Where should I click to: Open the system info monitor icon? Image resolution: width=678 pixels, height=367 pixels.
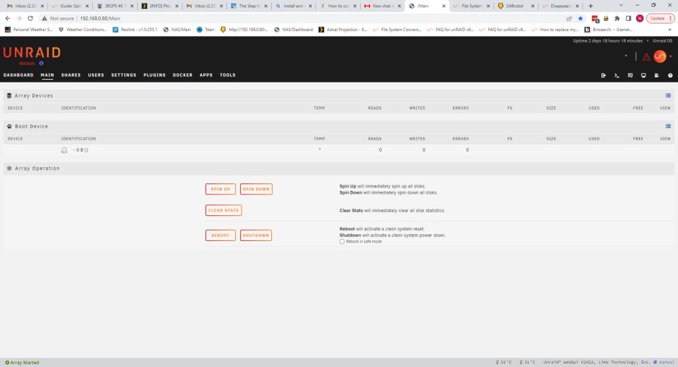[643, 75]
